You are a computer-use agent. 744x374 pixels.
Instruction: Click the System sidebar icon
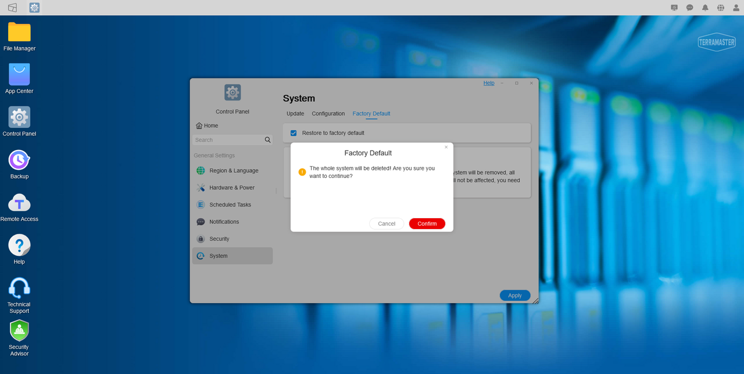click(x=201, y=256)
